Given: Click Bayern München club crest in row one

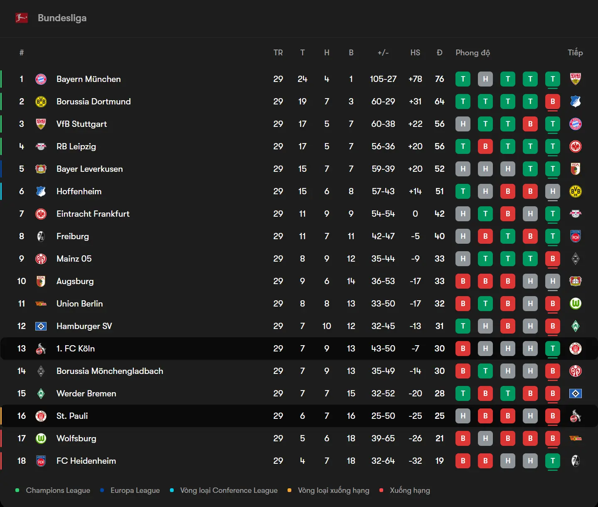Looking at the screenshot, I should tap(41, 79).
